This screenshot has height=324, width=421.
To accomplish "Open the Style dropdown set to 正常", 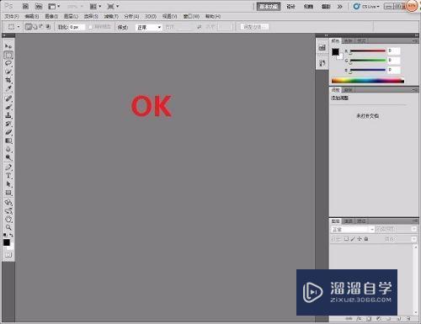I will [x=149, y=27].
